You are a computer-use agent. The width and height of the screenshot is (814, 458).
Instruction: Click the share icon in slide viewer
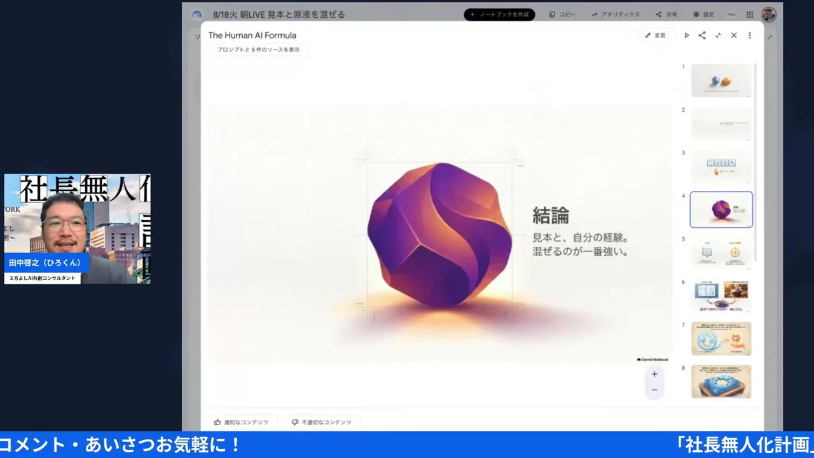[x=702, y=36]
